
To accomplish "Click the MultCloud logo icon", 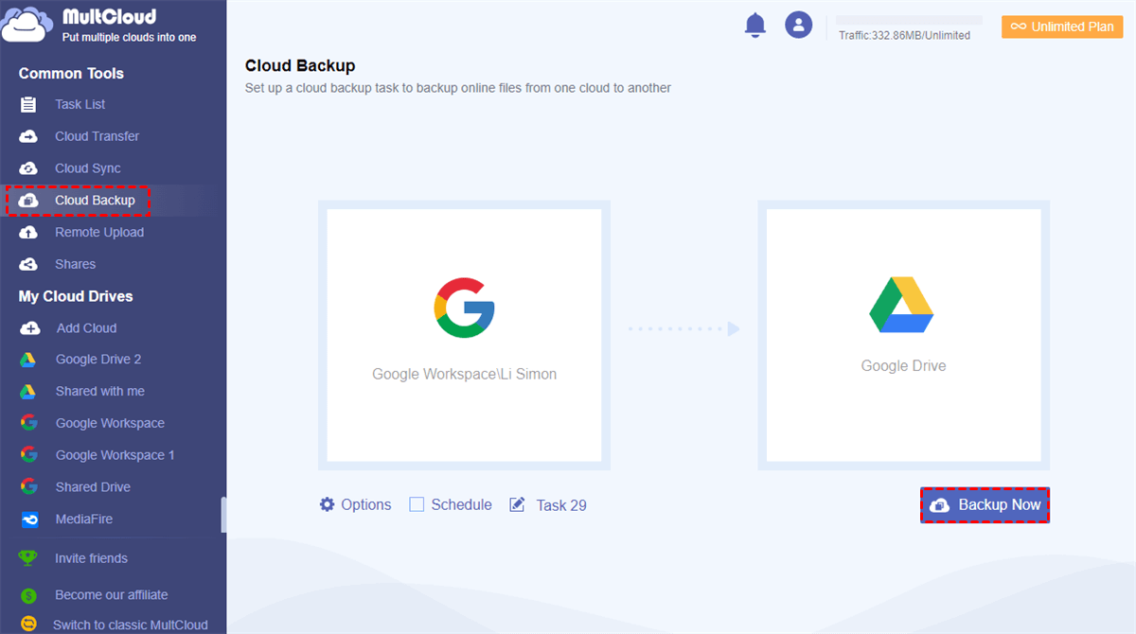I will [x=27, y=25].
